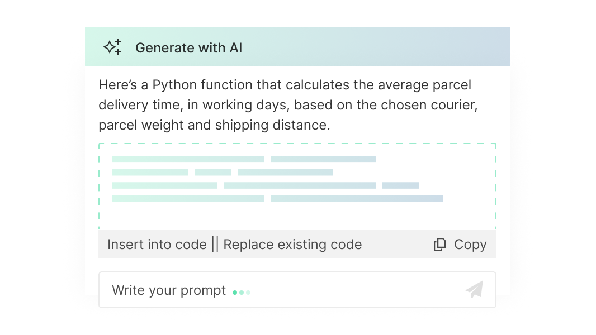Viewport: 596px width, 335px height.
Task: Click the green typing dots indicator
Action: [x=242, y=292]
